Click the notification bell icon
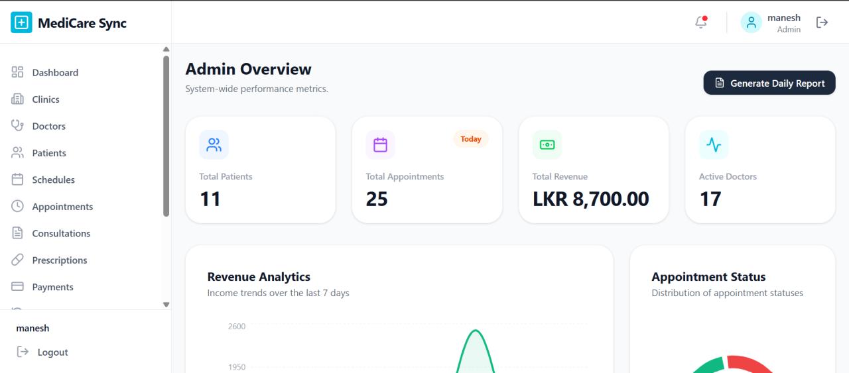This screenshot has height=373, width=849. 700,23
